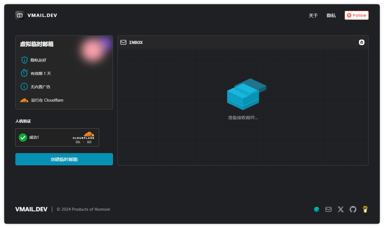Click the 无内置广告 info icon

(24, 87)
